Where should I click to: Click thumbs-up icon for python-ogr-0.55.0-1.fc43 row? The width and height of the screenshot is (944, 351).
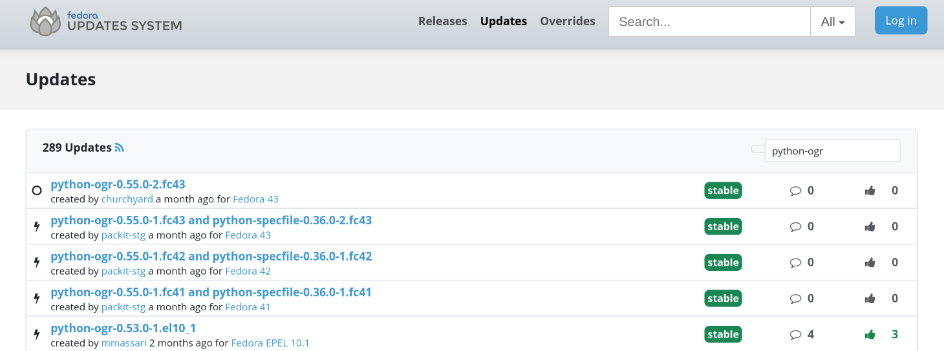click(x=870, y=226)
